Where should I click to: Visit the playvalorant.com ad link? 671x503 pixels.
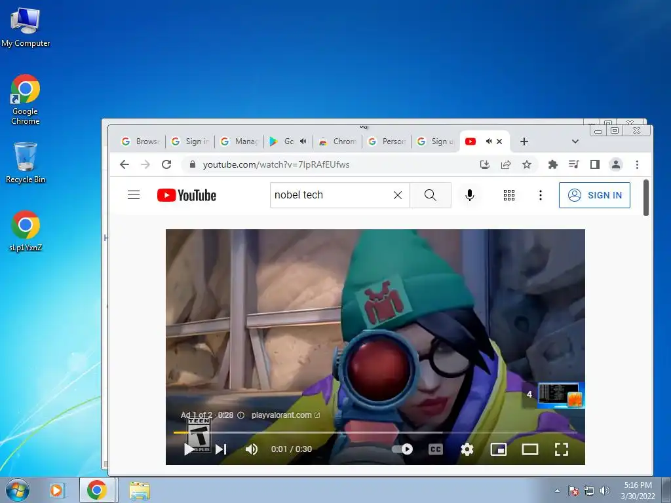(286, 415)
